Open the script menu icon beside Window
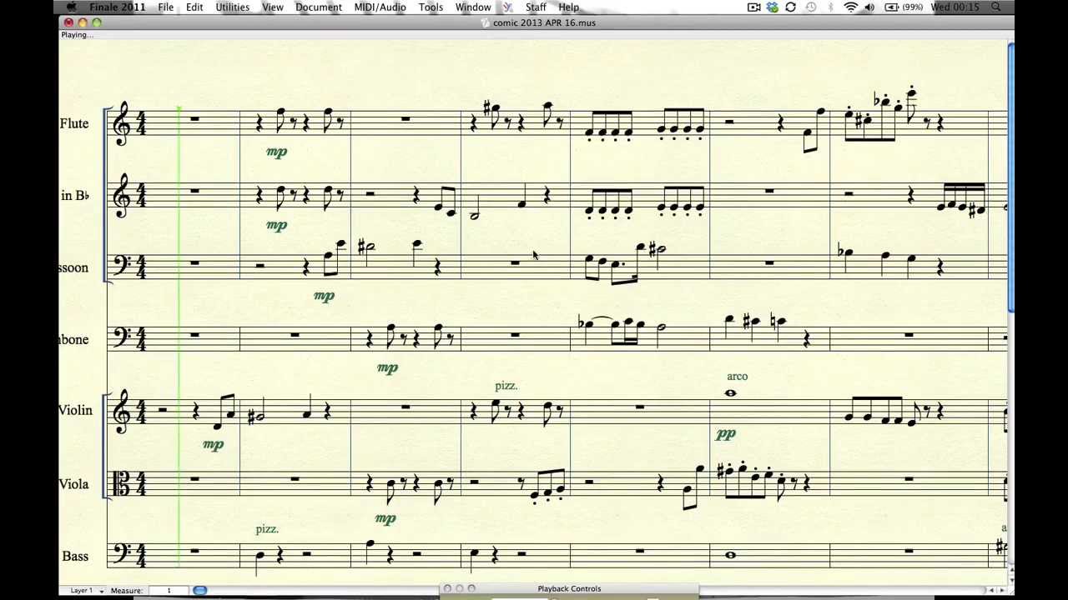The width and height of the screenshot is (1068, 600). pos(507,7)
